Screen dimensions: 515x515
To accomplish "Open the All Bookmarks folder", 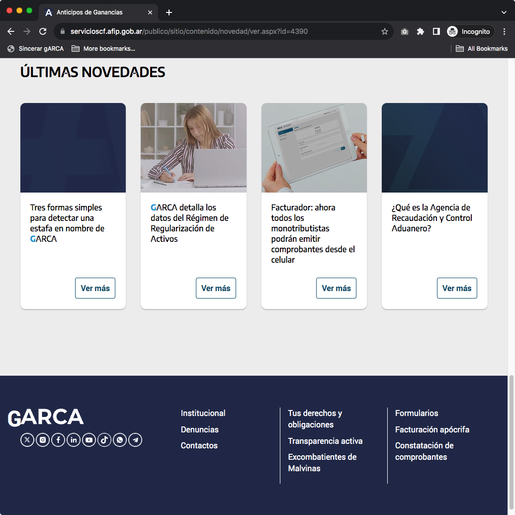I will (x=482, y=49).
